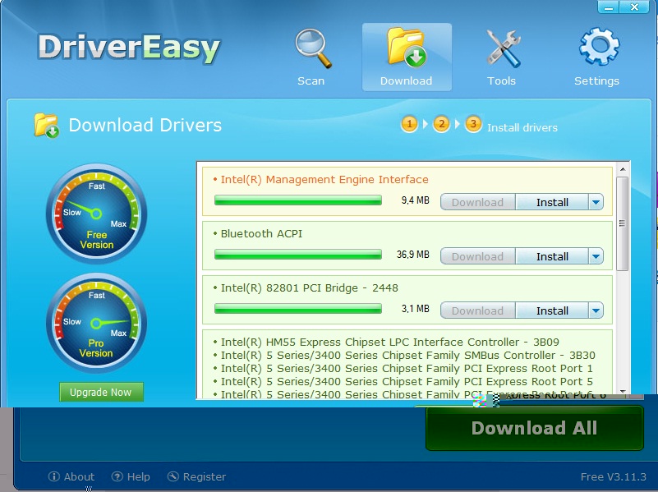Switch to the Scan tab label
Image resolution: width=658 pixels, height=492 pixels.
tap(311, 81)
